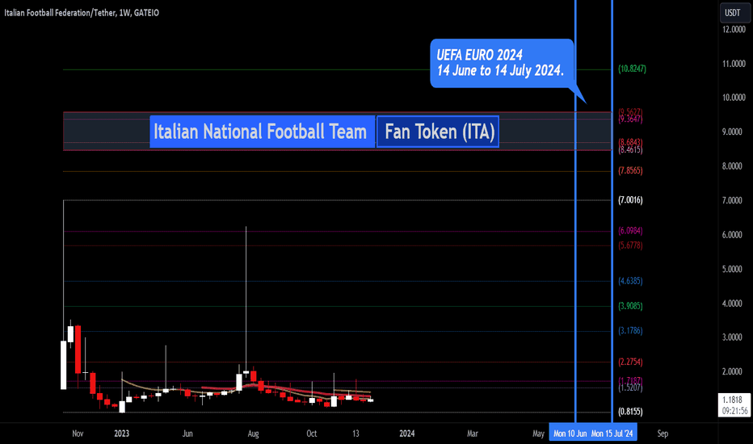Select the Italian Football Federation/Tether symbol title

[82, 13]
